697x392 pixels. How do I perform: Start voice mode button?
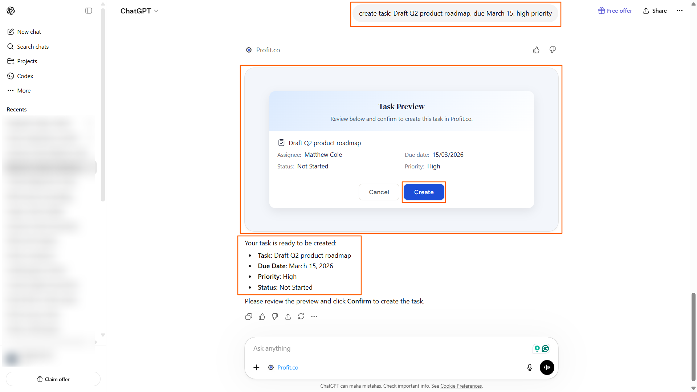(547, 367)
